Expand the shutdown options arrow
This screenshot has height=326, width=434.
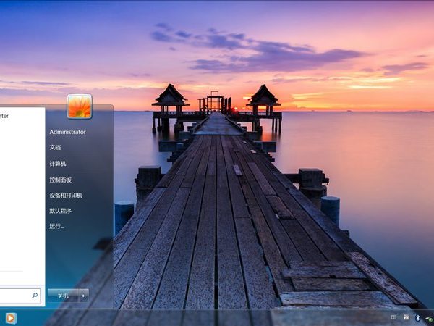(84, 296)
